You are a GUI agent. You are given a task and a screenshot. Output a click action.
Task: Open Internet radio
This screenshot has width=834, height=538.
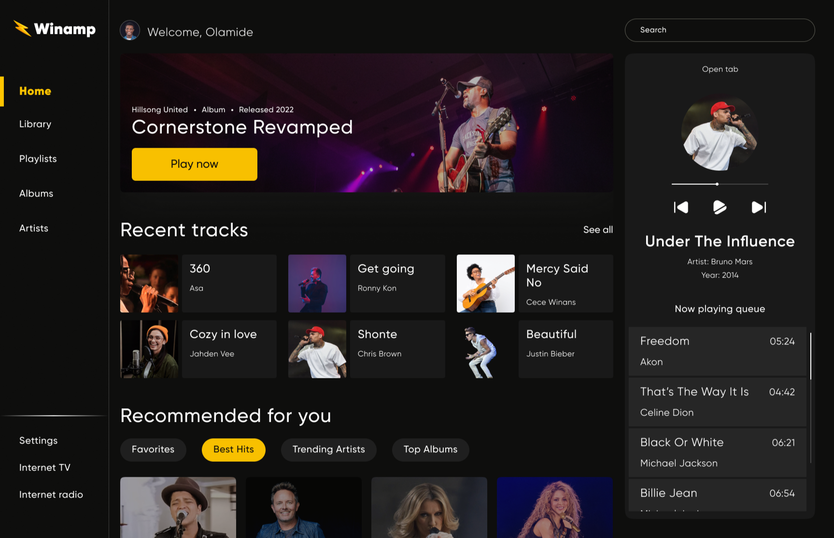point(51,495)
